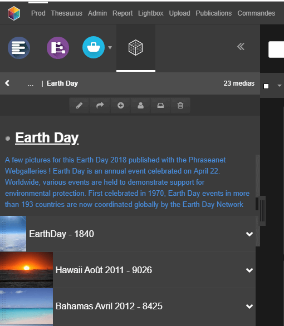Open the Lightbox menu
The image size is (284, 326).
151,13
